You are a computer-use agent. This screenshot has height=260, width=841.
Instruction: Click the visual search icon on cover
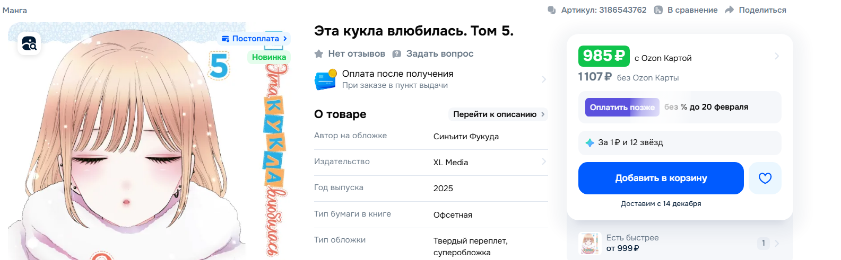29,43
